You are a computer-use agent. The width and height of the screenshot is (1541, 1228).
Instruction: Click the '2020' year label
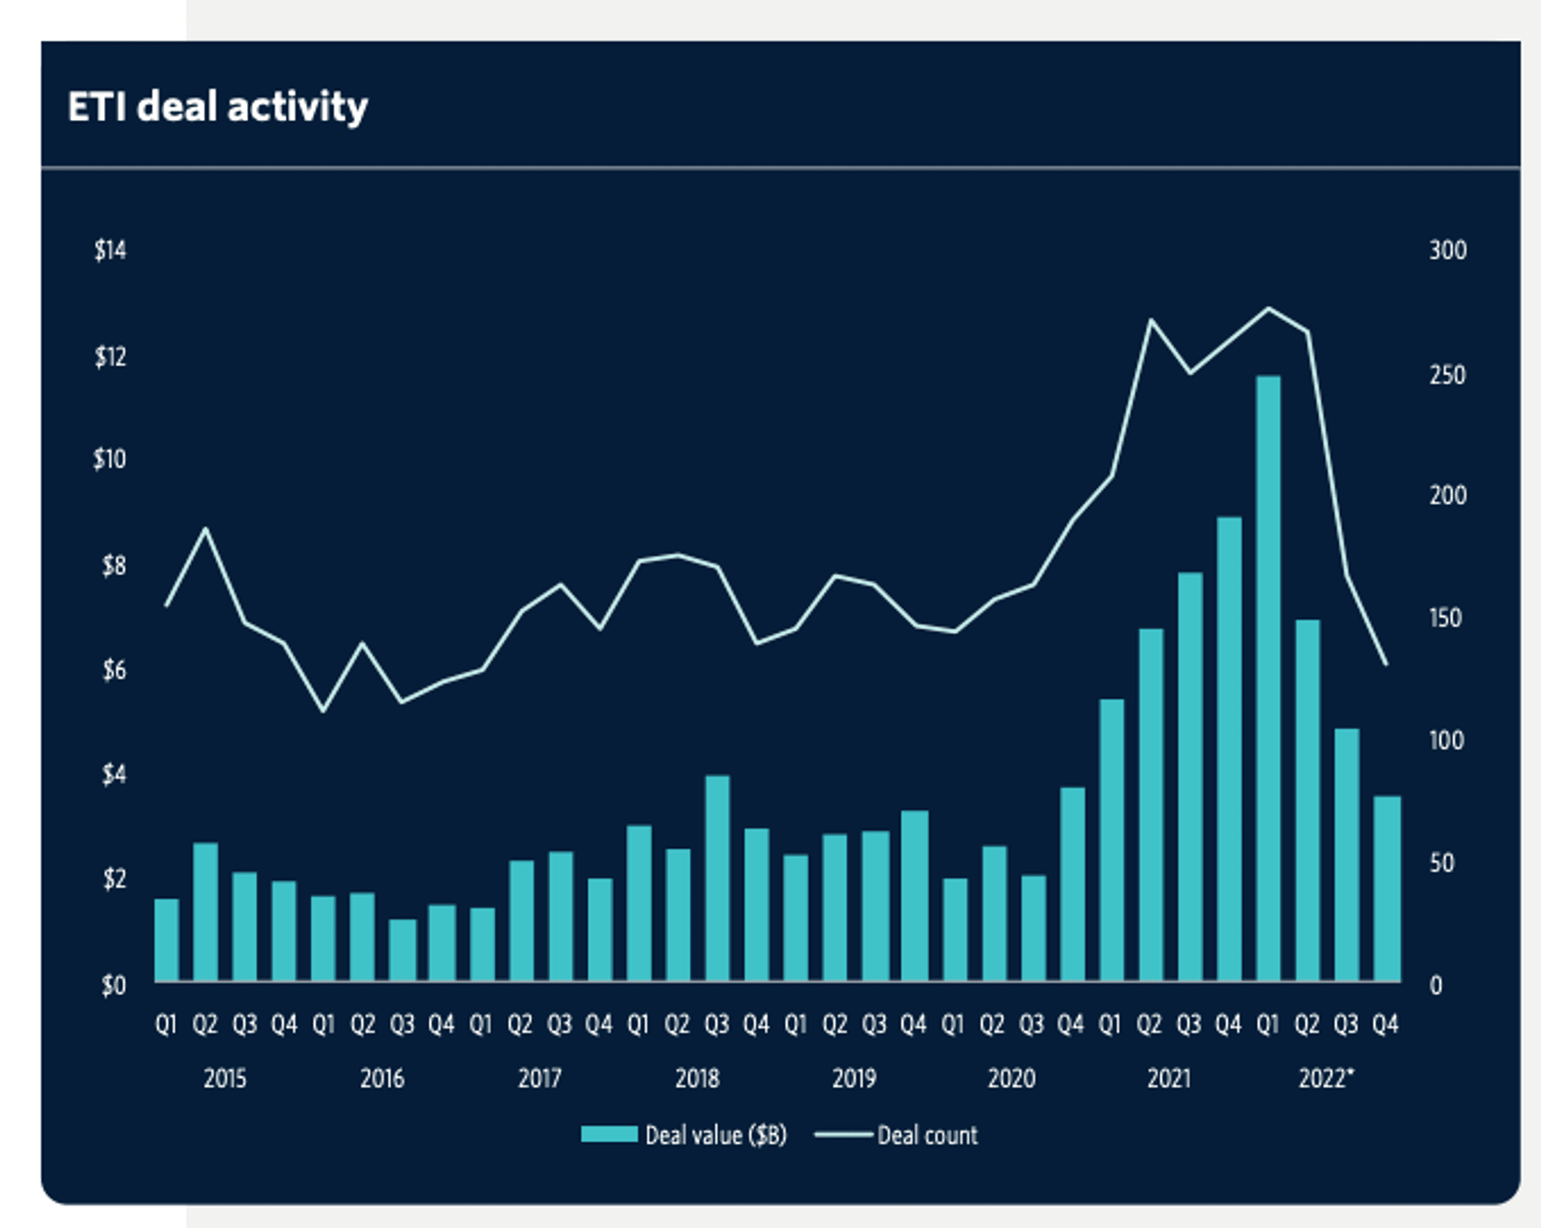pos(1011,1078)
